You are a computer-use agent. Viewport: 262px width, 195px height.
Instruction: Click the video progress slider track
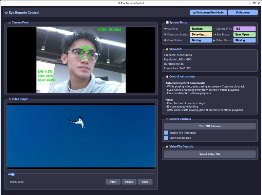tap(82, 174)
